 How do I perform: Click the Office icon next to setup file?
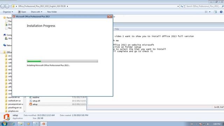[30, 104]
